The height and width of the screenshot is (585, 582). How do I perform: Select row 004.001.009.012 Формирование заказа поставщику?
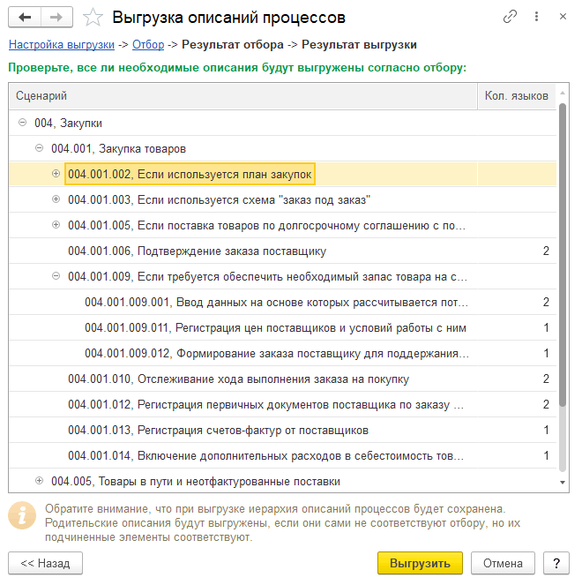[282, 353]
